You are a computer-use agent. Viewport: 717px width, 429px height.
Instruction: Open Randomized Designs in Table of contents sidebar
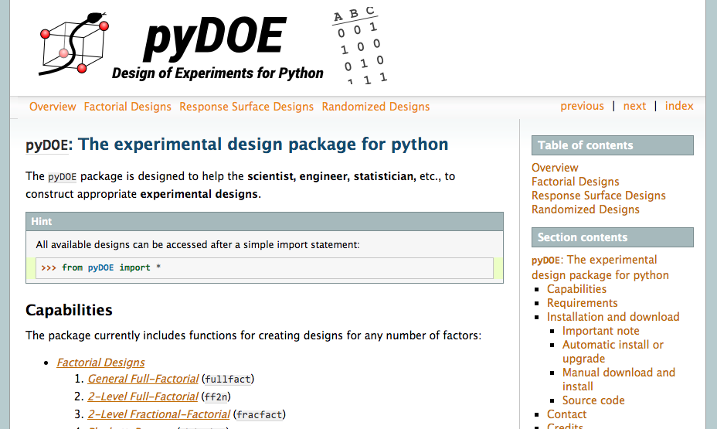[586, 209]
